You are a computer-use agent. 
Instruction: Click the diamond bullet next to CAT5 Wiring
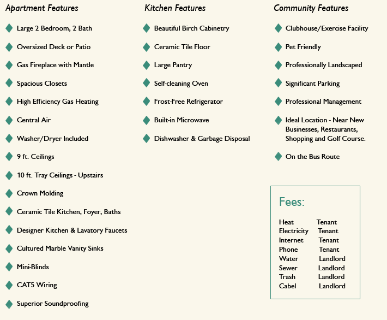point(9,285)
